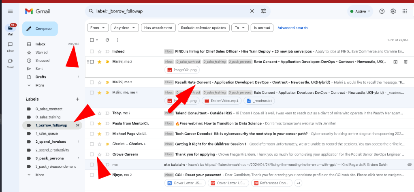
Task: Open Meet from the left rail
Action: (10, 63)
